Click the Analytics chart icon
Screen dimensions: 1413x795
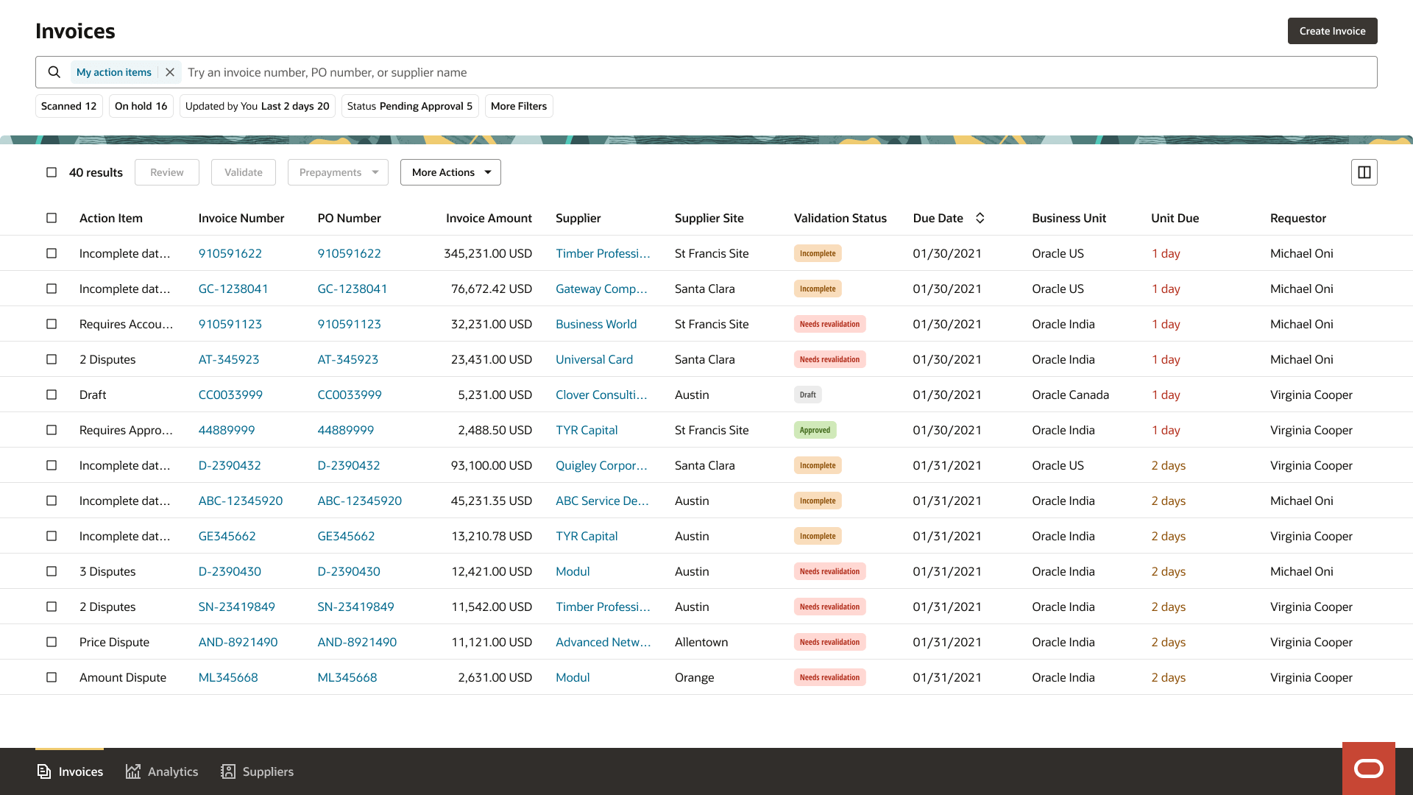point(133,771)
